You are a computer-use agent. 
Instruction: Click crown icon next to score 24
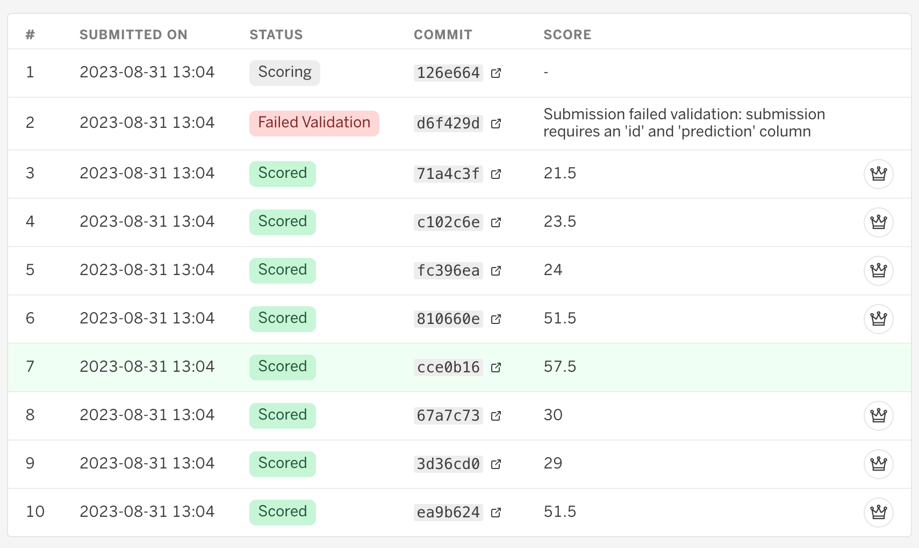878,271
